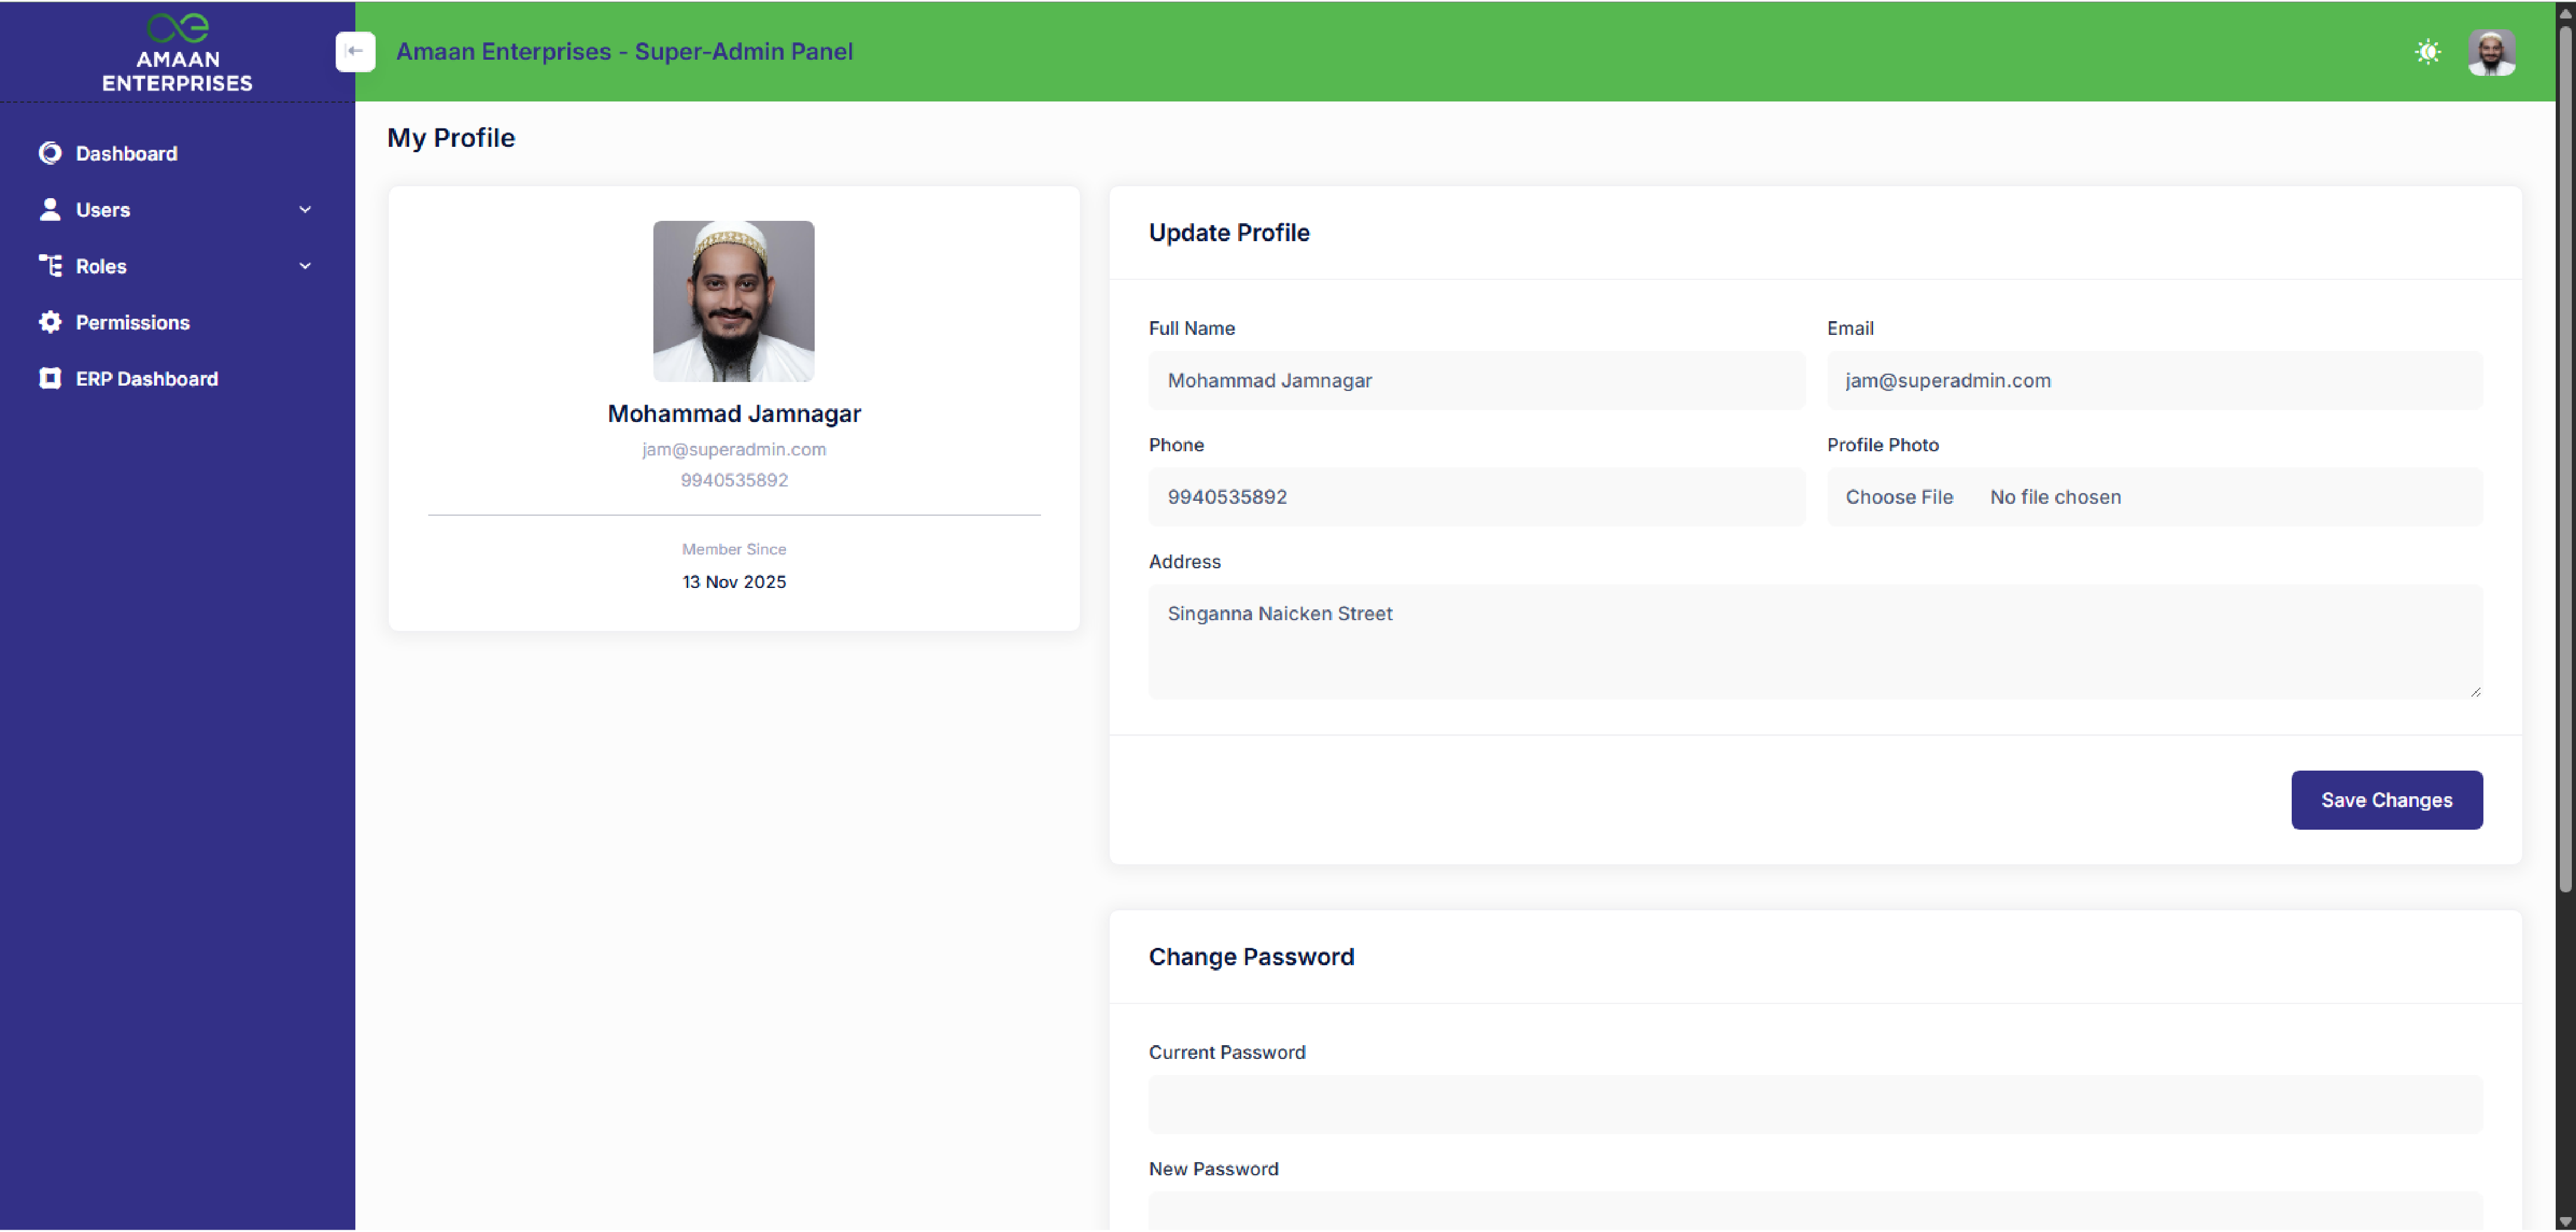Click the 13 Nov 2025 member date
This screenshot has height=1232, width=2576.
click(x=734, y=581)
